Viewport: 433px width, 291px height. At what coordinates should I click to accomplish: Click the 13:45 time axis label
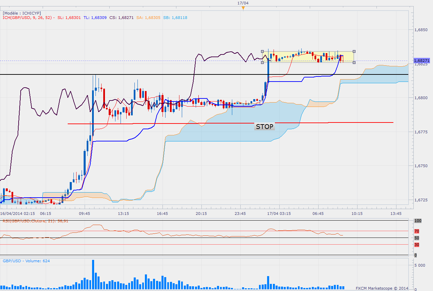click(x=396, y=214)
